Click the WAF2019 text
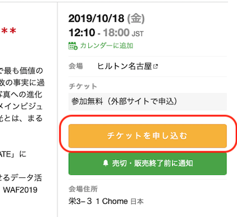The width and height of the screenshot is (237, 217). 20,190
